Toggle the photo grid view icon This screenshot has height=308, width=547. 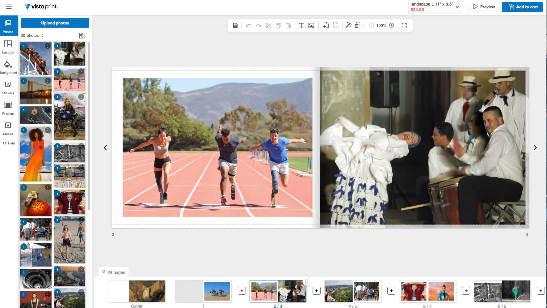(82, 36)
